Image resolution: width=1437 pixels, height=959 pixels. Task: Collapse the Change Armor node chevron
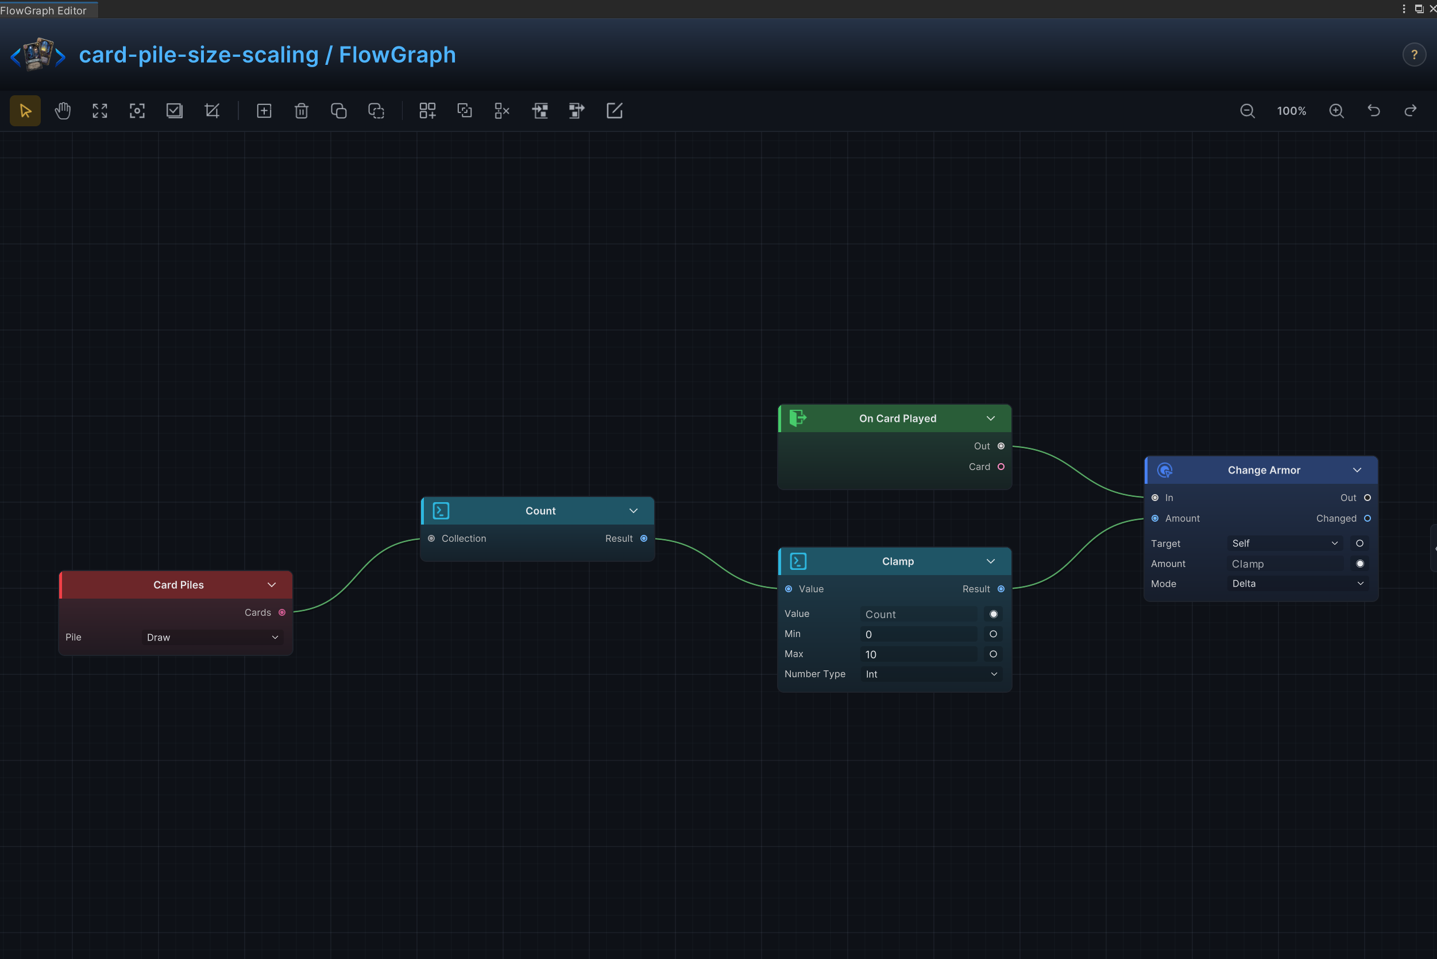(x=1357, y=471)
